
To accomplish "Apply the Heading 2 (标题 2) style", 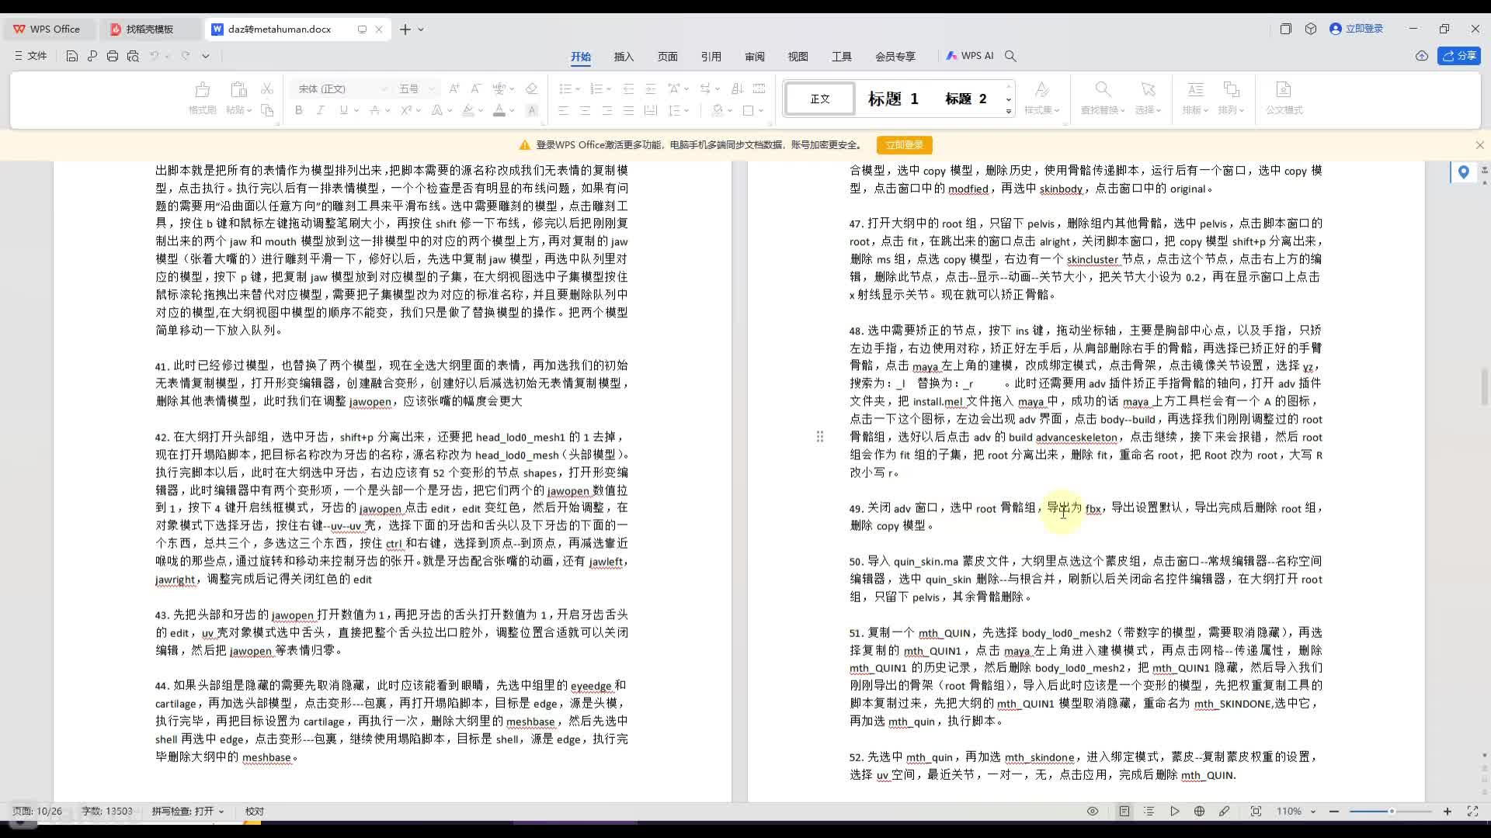I will point(965,99).
